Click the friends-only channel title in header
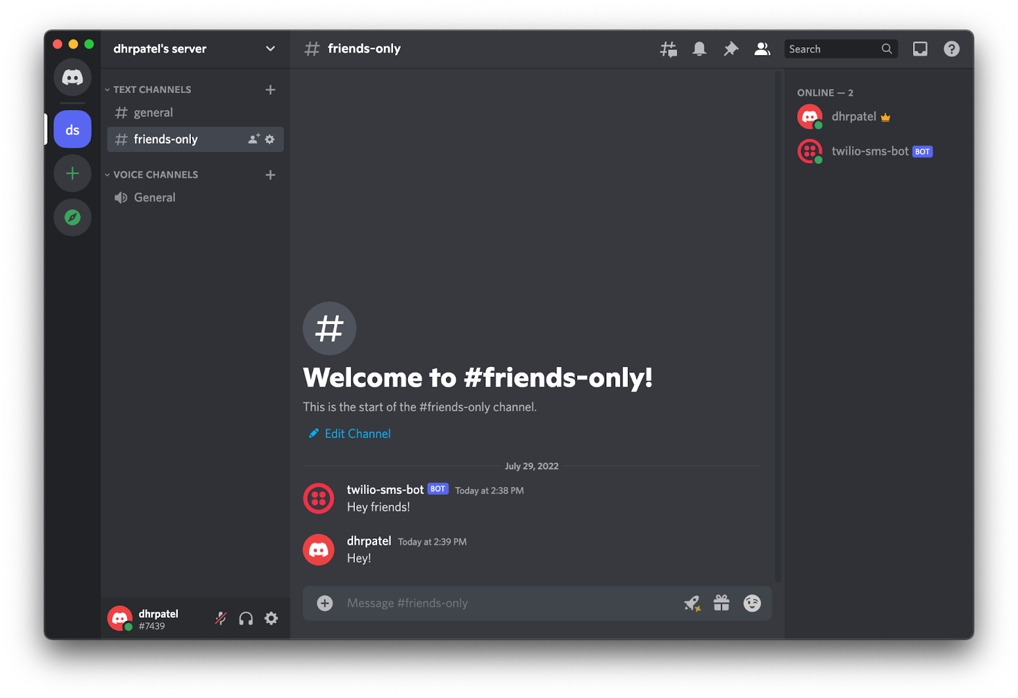This screenshot has width=1018, height=698. click(364, 49)
